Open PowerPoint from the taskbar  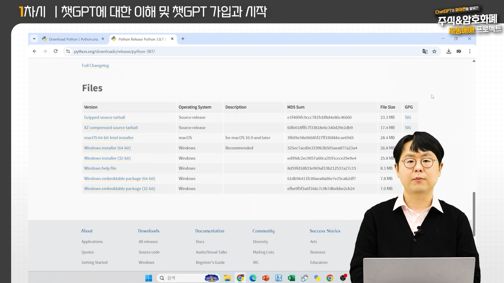pyautogui.click(x=266, y=278)
